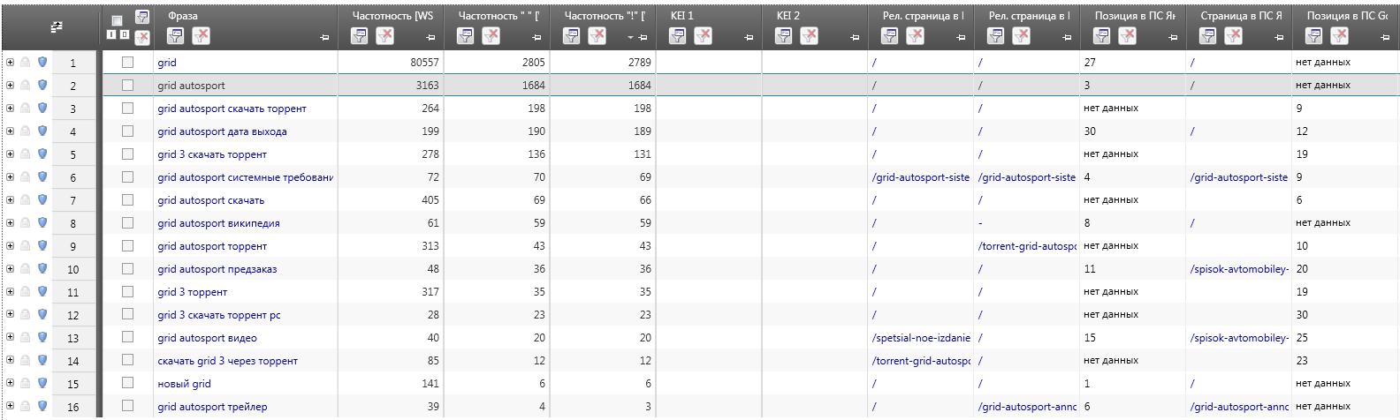
Task: Open phrase link "скачать grid 3 через торрент"
Action: coord(227,361)
